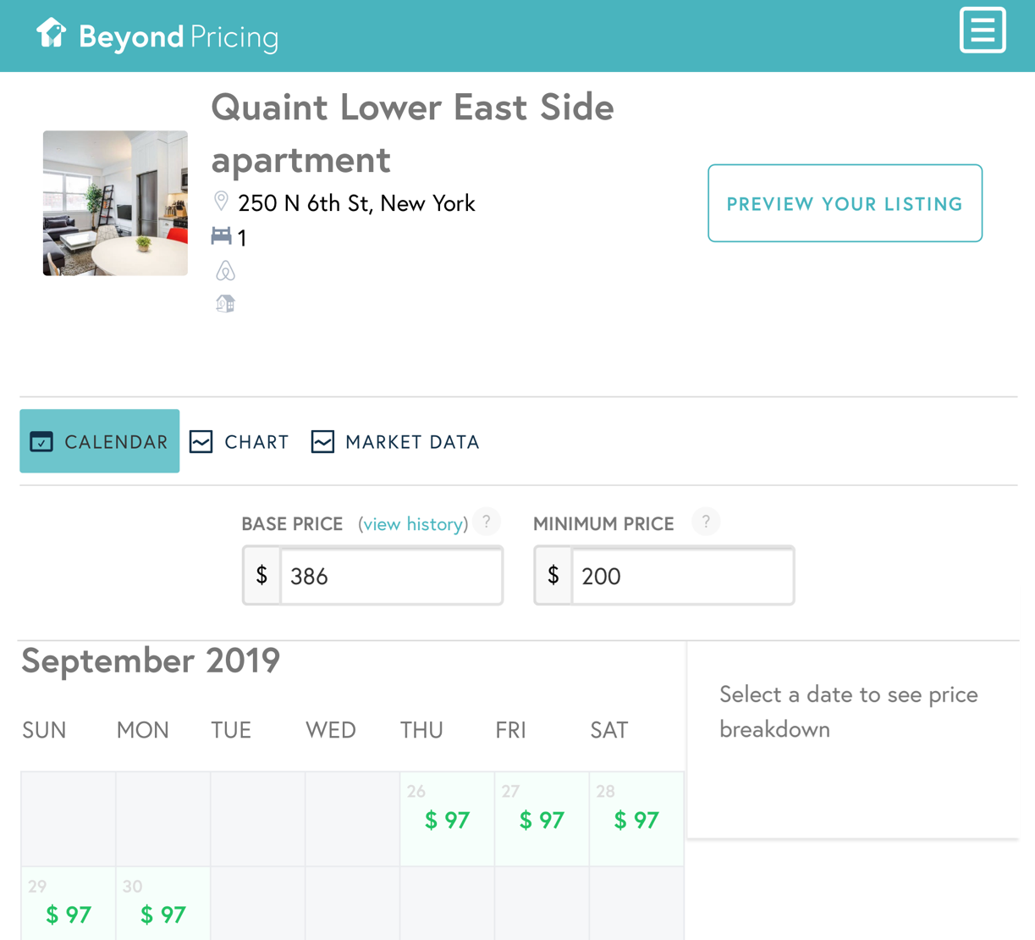Switch to the Calendar tab
Viewport: 1035px width, 940px height.
(x=100, y=442)
